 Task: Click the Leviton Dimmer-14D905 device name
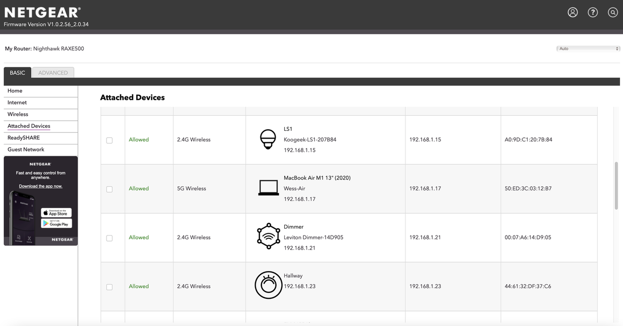313,237
